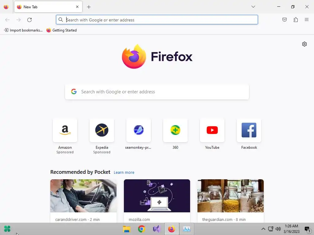314x235 pixels.
Task: Focus the address bar field
Action: tap(157, 20)
